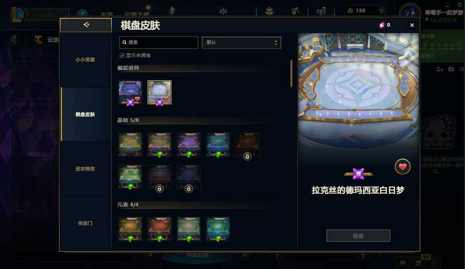Select the teal arena in 元素
The width and height of the screenshot is (465, 269).
point(218,229)
